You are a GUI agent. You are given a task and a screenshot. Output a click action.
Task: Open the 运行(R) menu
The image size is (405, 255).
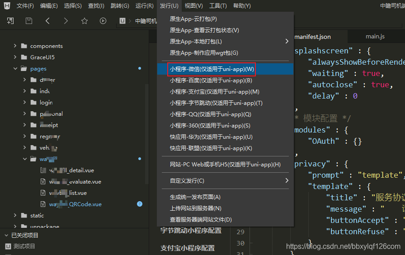coord(144,6)
